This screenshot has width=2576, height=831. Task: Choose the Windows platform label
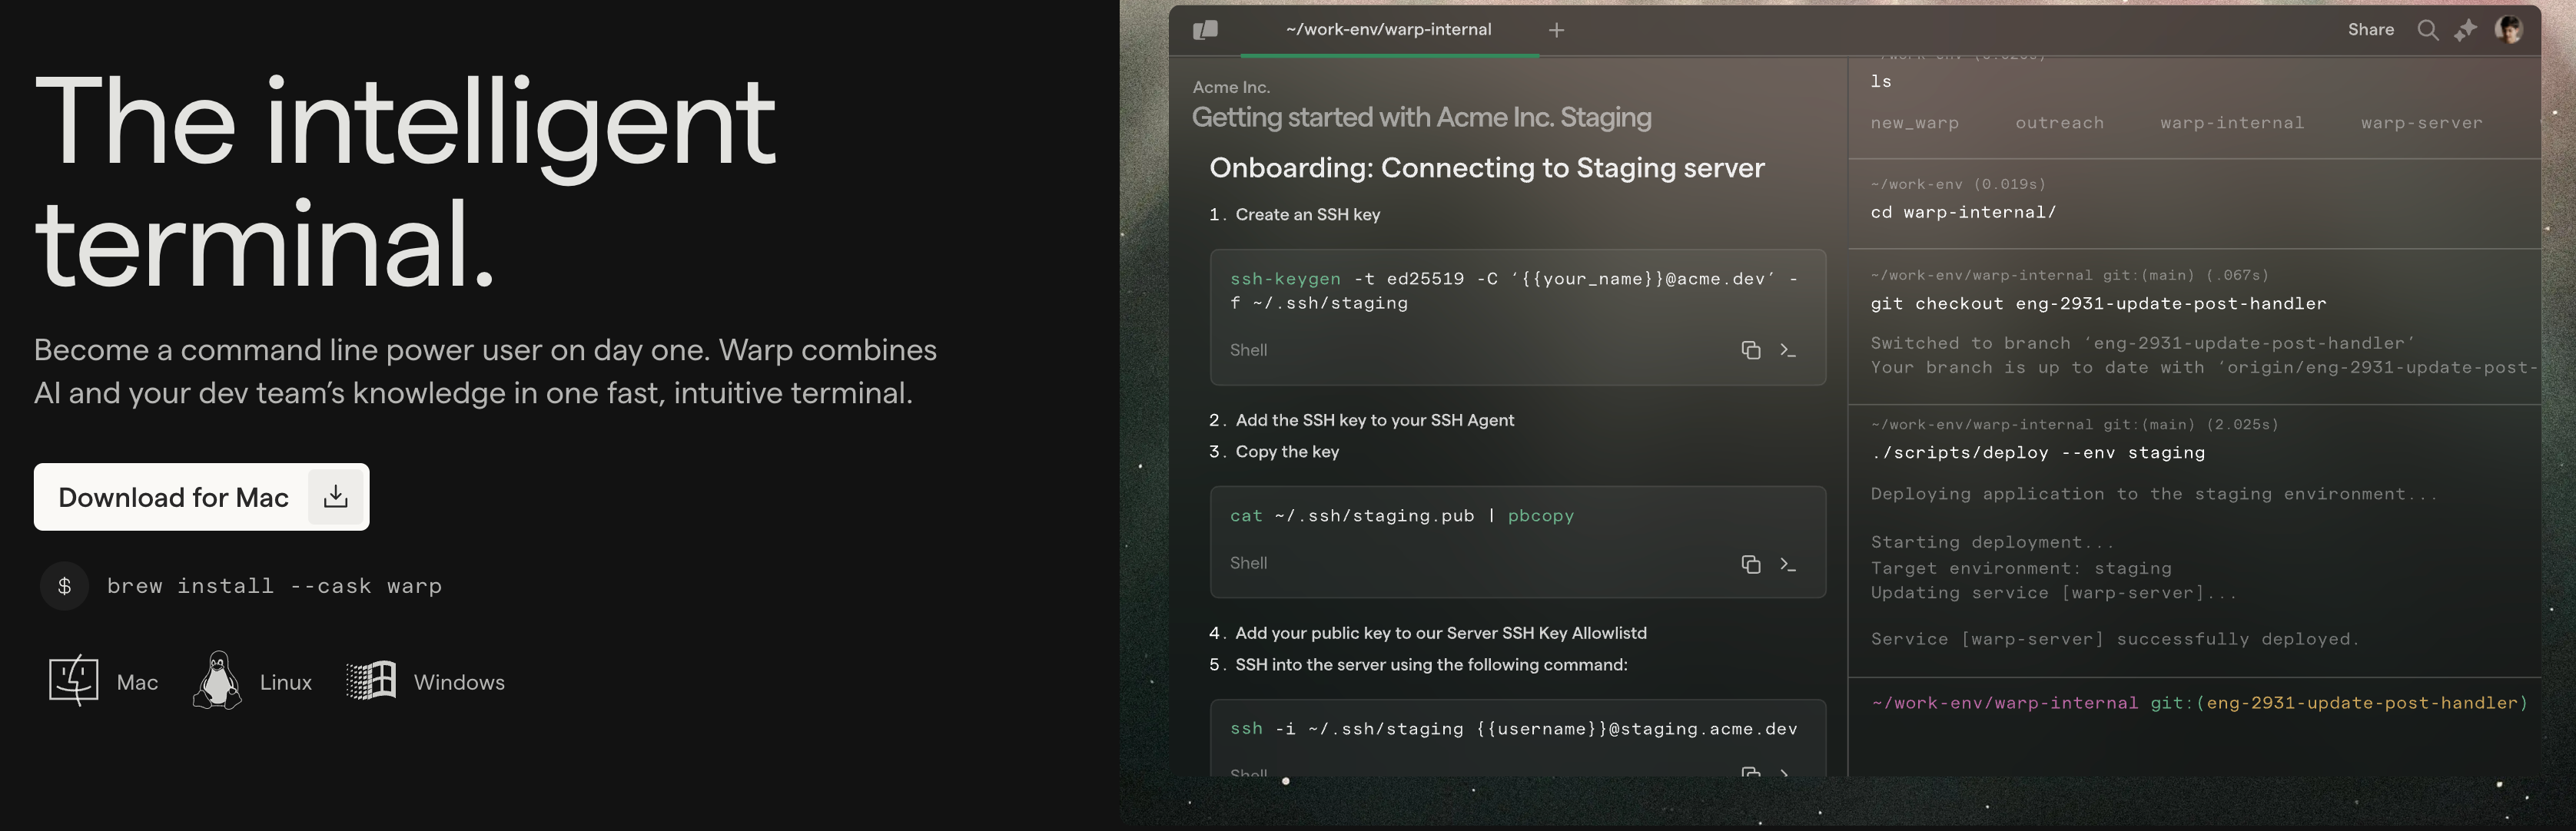tap(459, 682)
